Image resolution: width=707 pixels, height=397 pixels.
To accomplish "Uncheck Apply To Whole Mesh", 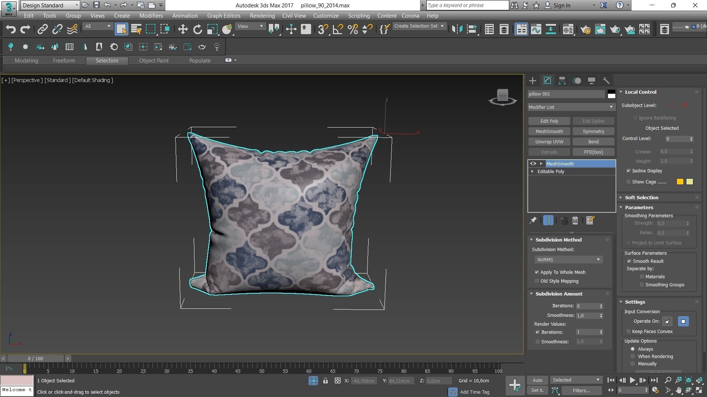I will (537, 272).
